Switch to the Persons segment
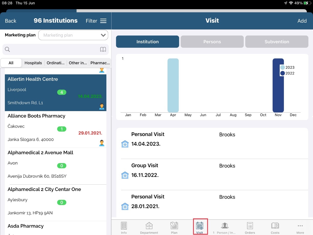 click(x=212, y=42)
